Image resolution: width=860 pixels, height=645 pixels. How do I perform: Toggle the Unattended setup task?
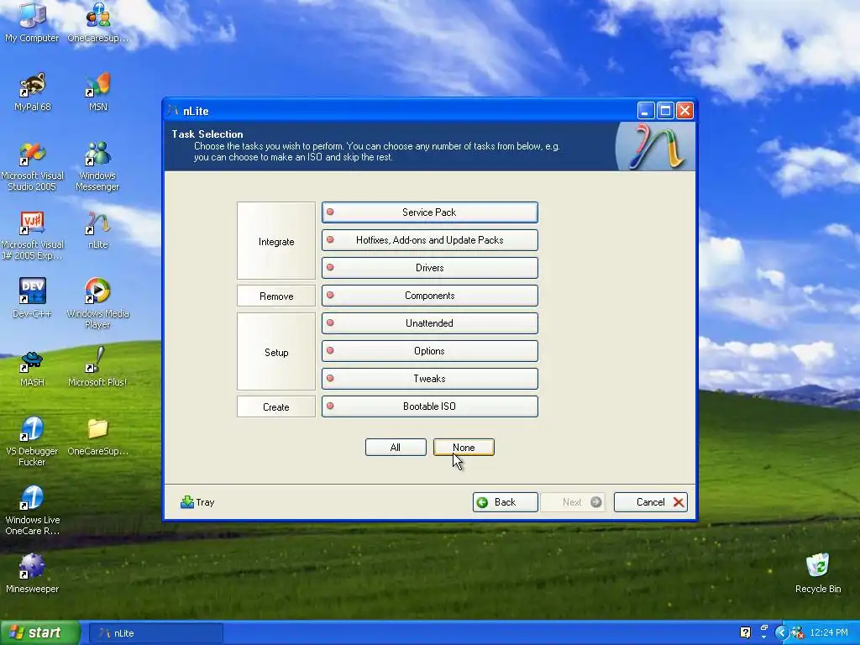pos(429,323)
